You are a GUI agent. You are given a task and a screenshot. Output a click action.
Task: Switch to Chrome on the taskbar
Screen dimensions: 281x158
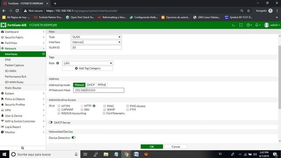click(x=126, y=154)
